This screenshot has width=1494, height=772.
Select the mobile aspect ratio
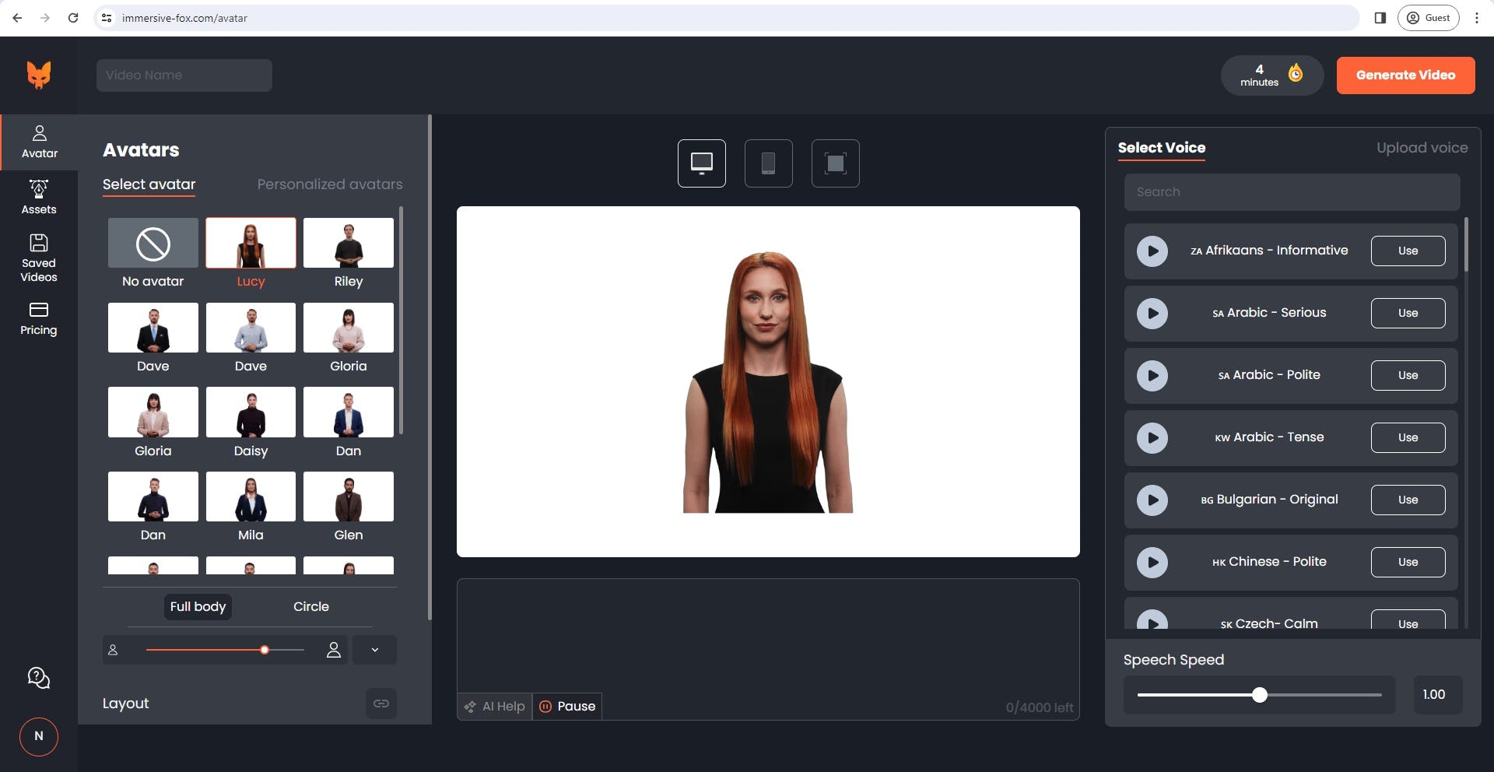[x=768, y=163]
